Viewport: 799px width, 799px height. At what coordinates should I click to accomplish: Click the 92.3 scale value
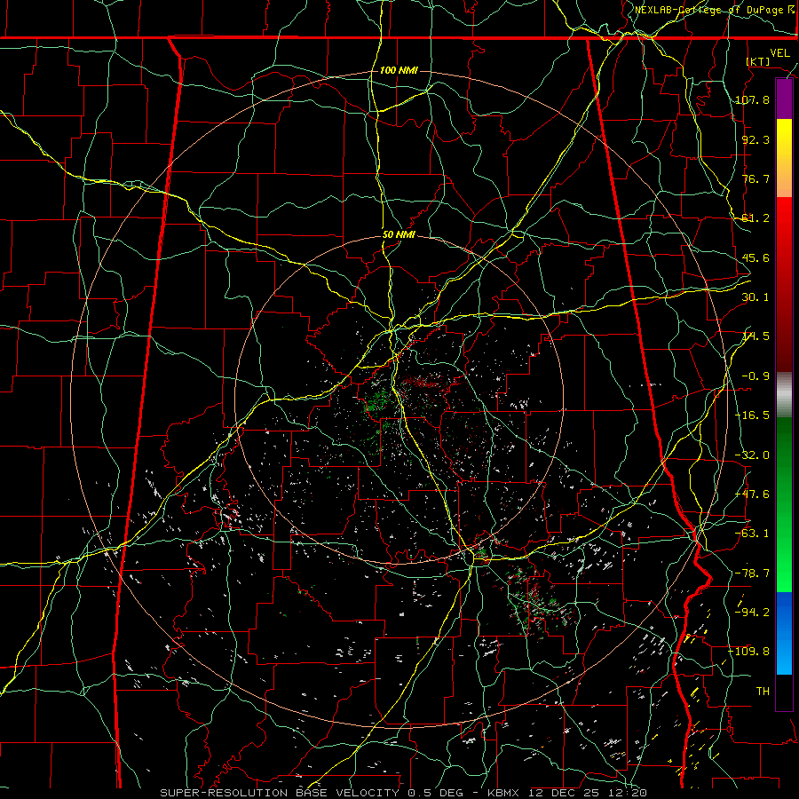point(755,139)
